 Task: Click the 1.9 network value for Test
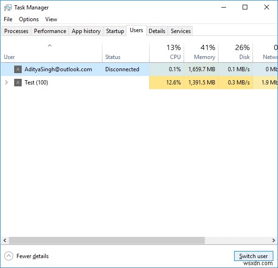pyautogui.click(x=270, y=83)
